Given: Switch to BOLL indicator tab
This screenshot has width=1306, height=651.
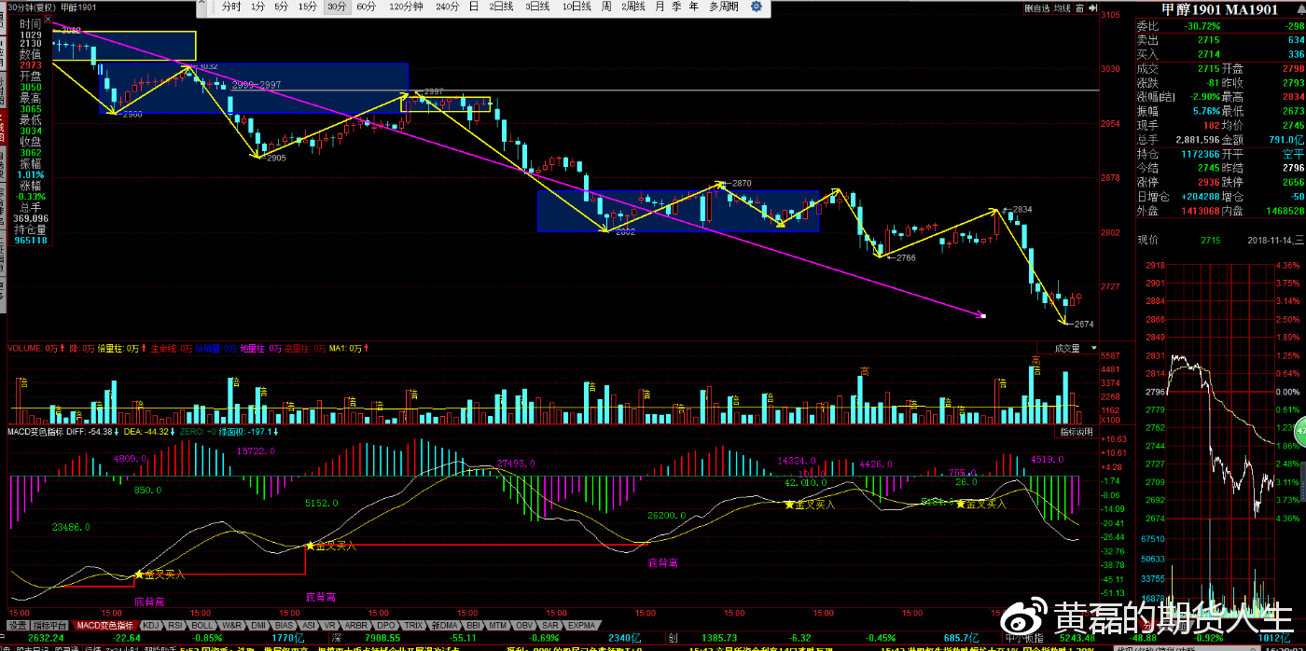Looking at the screenshot, I should point(201,625).
